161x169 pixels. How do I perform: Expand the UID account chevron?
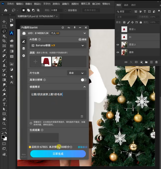click(x=85, y=33)
